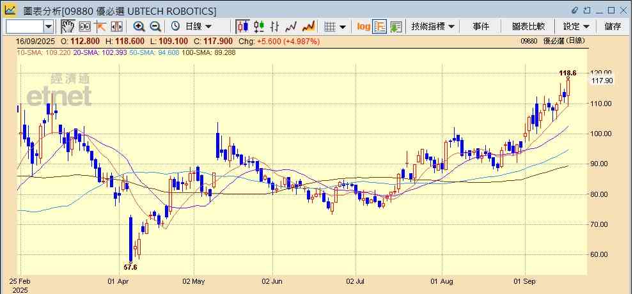Open the grid options dropdown arrow
The width and height of the screenshot is (633, 294).
pos(343,27)
